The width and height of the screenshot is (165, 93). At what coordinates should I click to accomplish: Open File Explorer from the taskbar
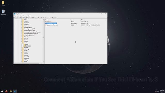11,91
